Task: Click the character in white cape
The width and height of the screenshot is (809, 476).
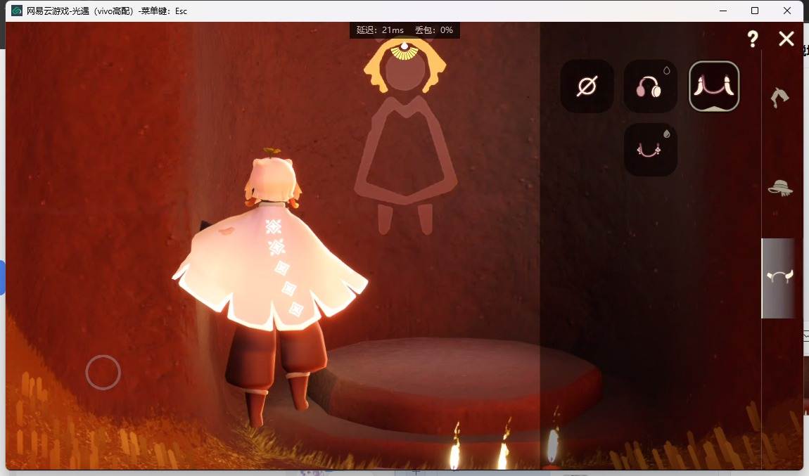Action: point(270,286)
